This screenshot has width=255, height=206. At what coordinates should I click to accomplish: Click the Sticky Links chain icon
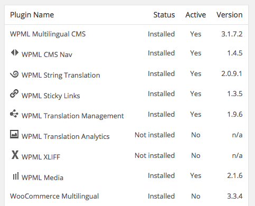[14, 93]
